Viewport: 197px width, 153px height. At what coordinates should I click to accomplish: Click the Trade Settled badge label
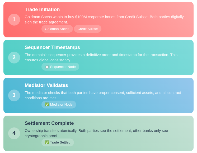[60, 142]
